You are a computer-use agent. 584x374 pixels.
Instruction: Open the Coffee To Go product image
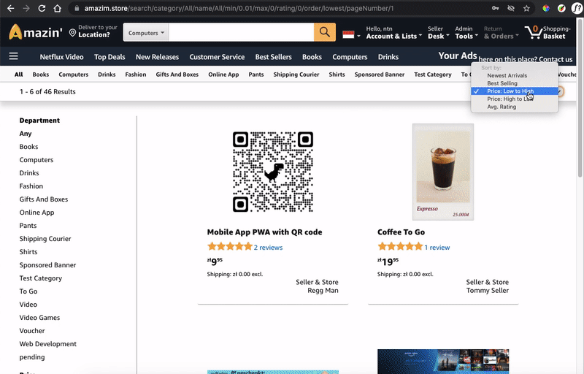point(443,172)
